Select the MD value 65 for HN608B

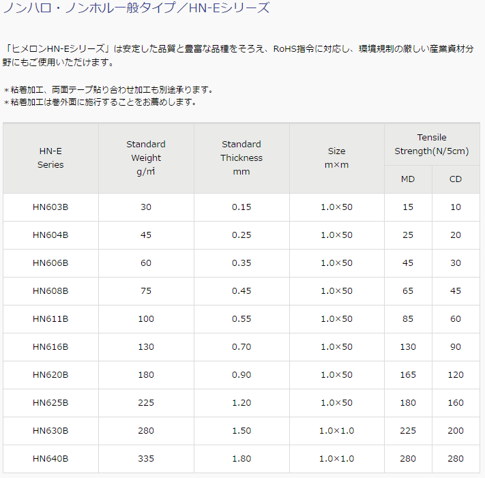coord(408,291)
